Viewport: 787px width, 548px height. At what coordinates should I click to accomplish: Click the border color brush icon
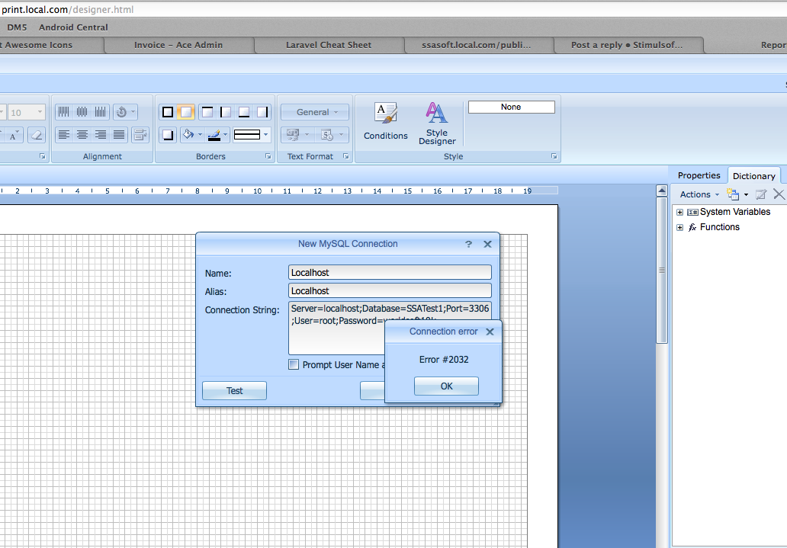click(214, 134)
